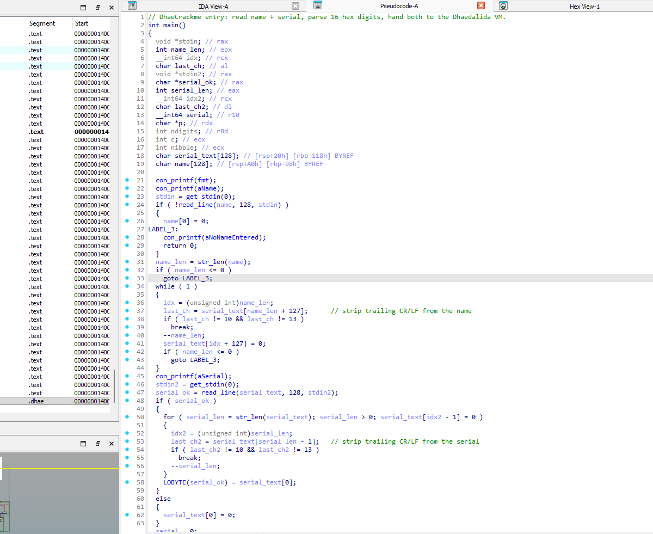Screen dimensions: 653x534
Task: Toggle breakpoint dot on line 21
Action: pos(127,180)
